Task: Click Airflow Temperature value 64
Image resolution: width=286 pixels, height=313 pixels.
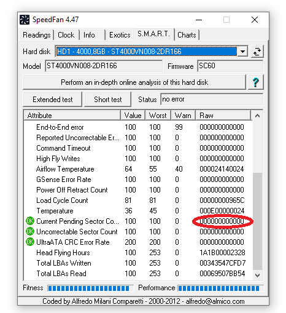Action: pos(128,169)
